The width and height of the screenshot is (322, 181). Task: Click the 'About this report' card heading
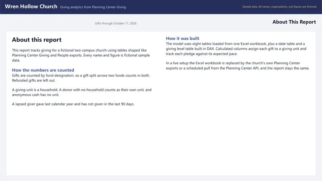click(x=37, y=39)
